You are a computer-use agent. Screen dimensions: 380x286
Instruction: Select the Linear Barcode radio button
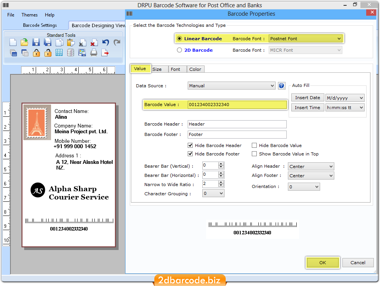179,38
